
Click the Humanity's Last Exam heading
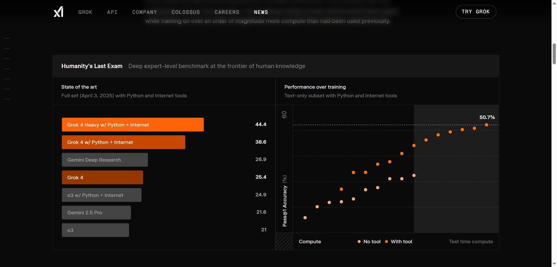92,66
